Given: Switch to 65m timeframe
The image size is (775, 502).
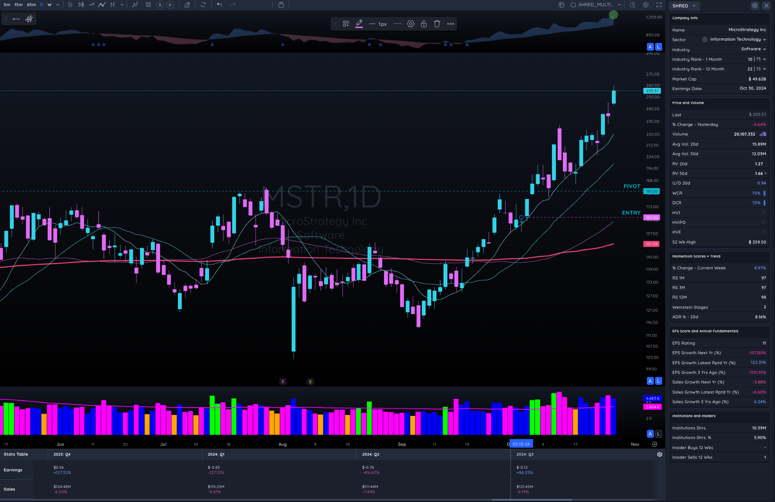Looking at the screenshot, I should 31,5.
